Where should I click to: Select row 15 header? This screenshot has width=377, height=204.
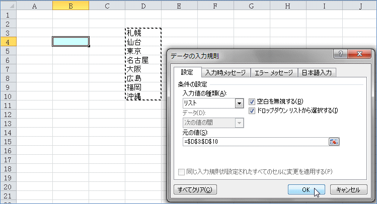click(8, 141)
